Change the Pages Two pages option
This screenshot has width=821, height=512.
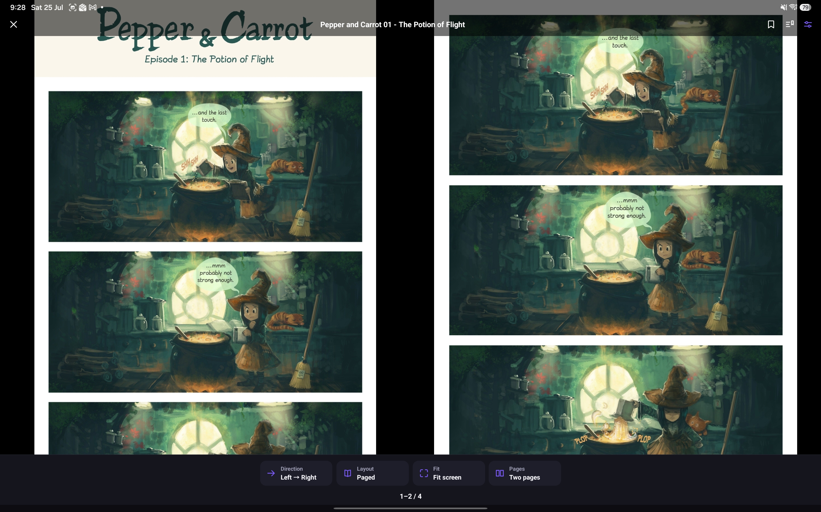(524, 473)
